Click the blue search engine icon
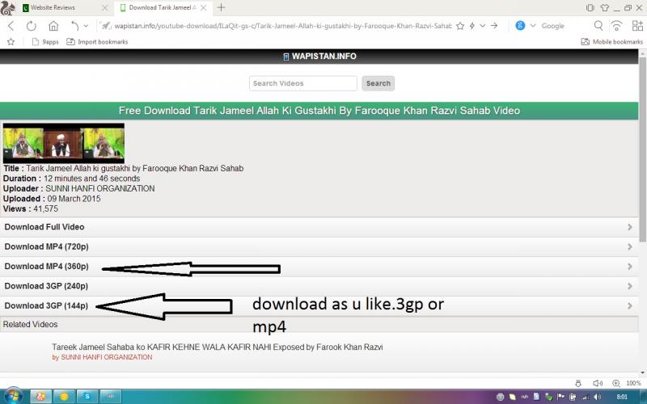 (520, 26)
